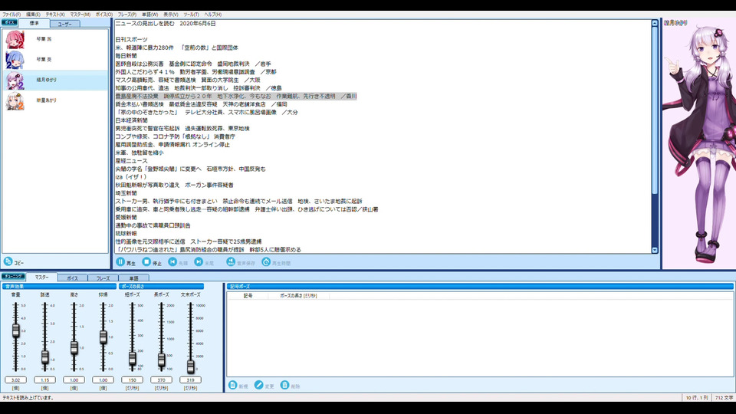Click the '712 文字' status bar entry
This screenshot has height=414, width=736.
[723, 398]
